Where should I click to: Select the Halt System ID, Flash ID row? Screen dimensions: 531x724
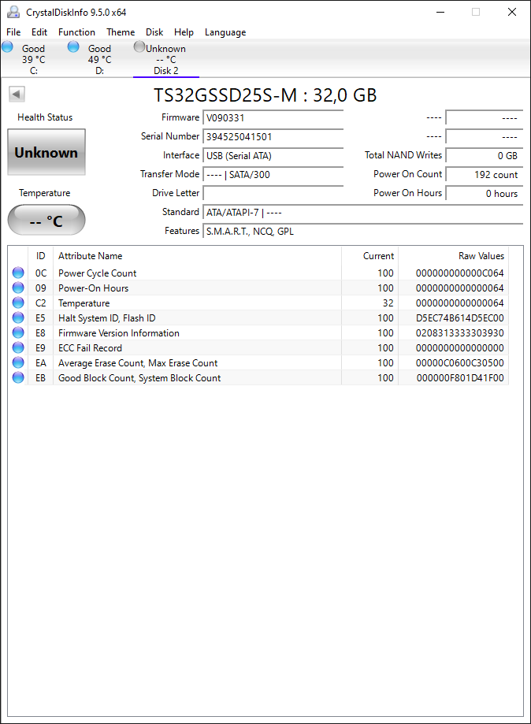coord(258,317)
